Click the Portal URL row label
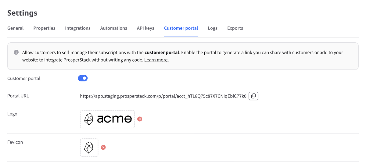The image size is (366, 167). tap(18, 96)
